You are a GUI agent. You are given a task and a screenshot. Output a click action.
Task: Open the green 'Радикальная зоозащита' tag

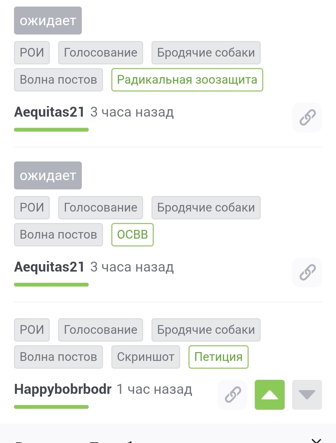click(x=187, y=80)
